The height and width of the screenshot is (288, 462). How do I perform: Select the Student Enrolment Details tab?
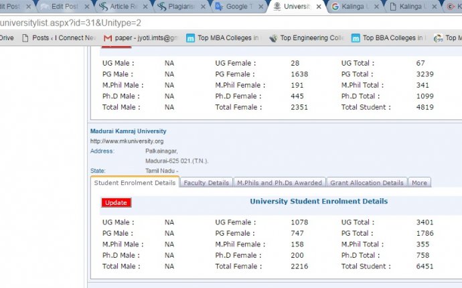[135, 182]
